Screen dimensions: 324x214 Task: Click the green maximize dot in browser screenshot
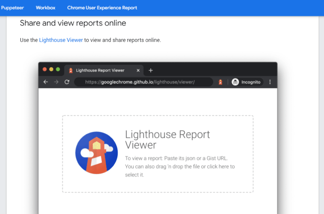(58, 69)
